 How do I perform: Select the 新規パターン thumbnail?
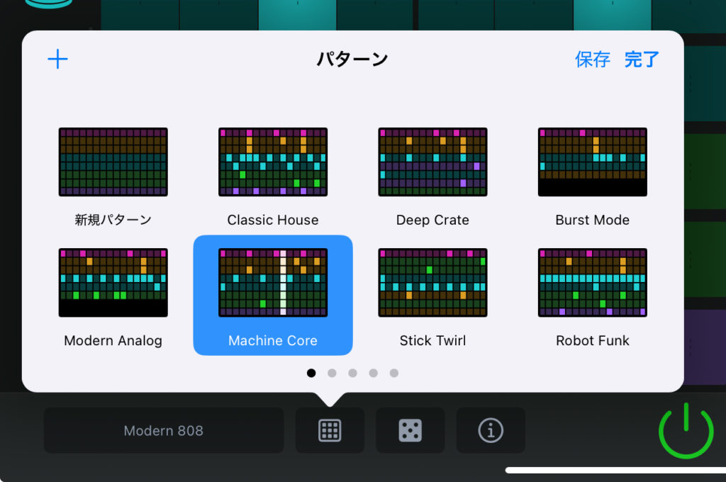pyautogui.click(x=113, y=162)
